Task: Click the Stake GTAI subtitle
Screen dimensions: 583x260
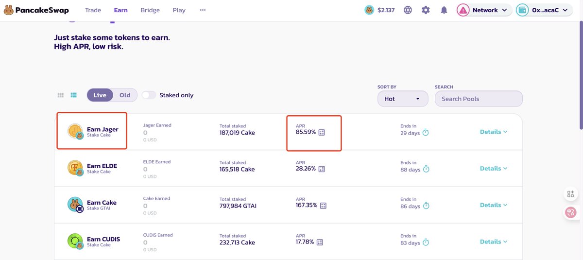Action: click(x=99, y=208)
